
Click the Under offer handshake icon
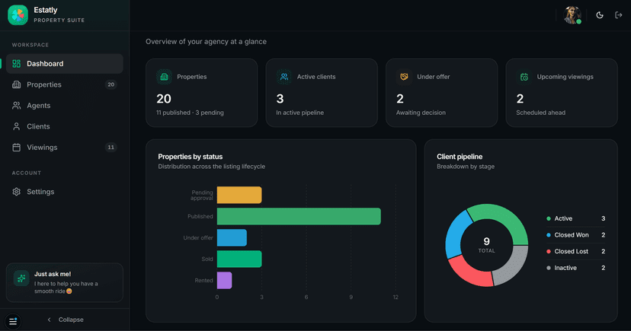click(x=404, y=77)
